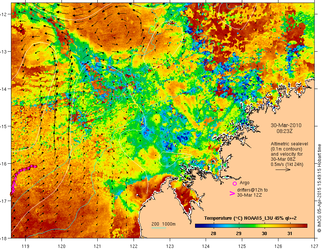
Task: Click the cyan bathymetry legend line
Action: click(x=159, y=228)
